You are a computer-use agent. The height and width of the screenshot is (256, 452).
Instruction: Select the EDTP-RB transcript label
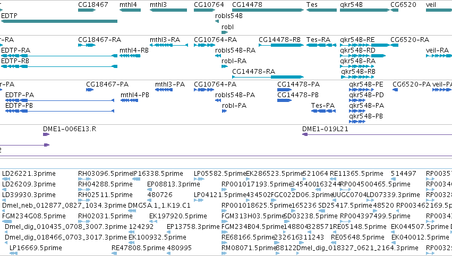(x=15, y=61)
